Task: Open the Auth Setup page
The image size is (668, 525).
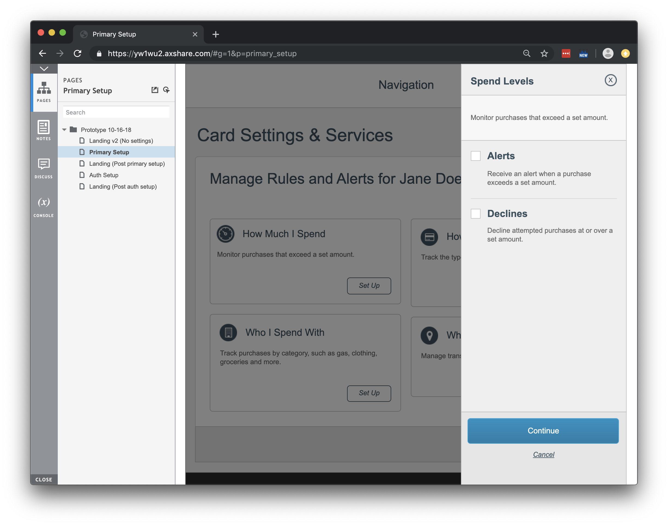Action: pos(104,175)
